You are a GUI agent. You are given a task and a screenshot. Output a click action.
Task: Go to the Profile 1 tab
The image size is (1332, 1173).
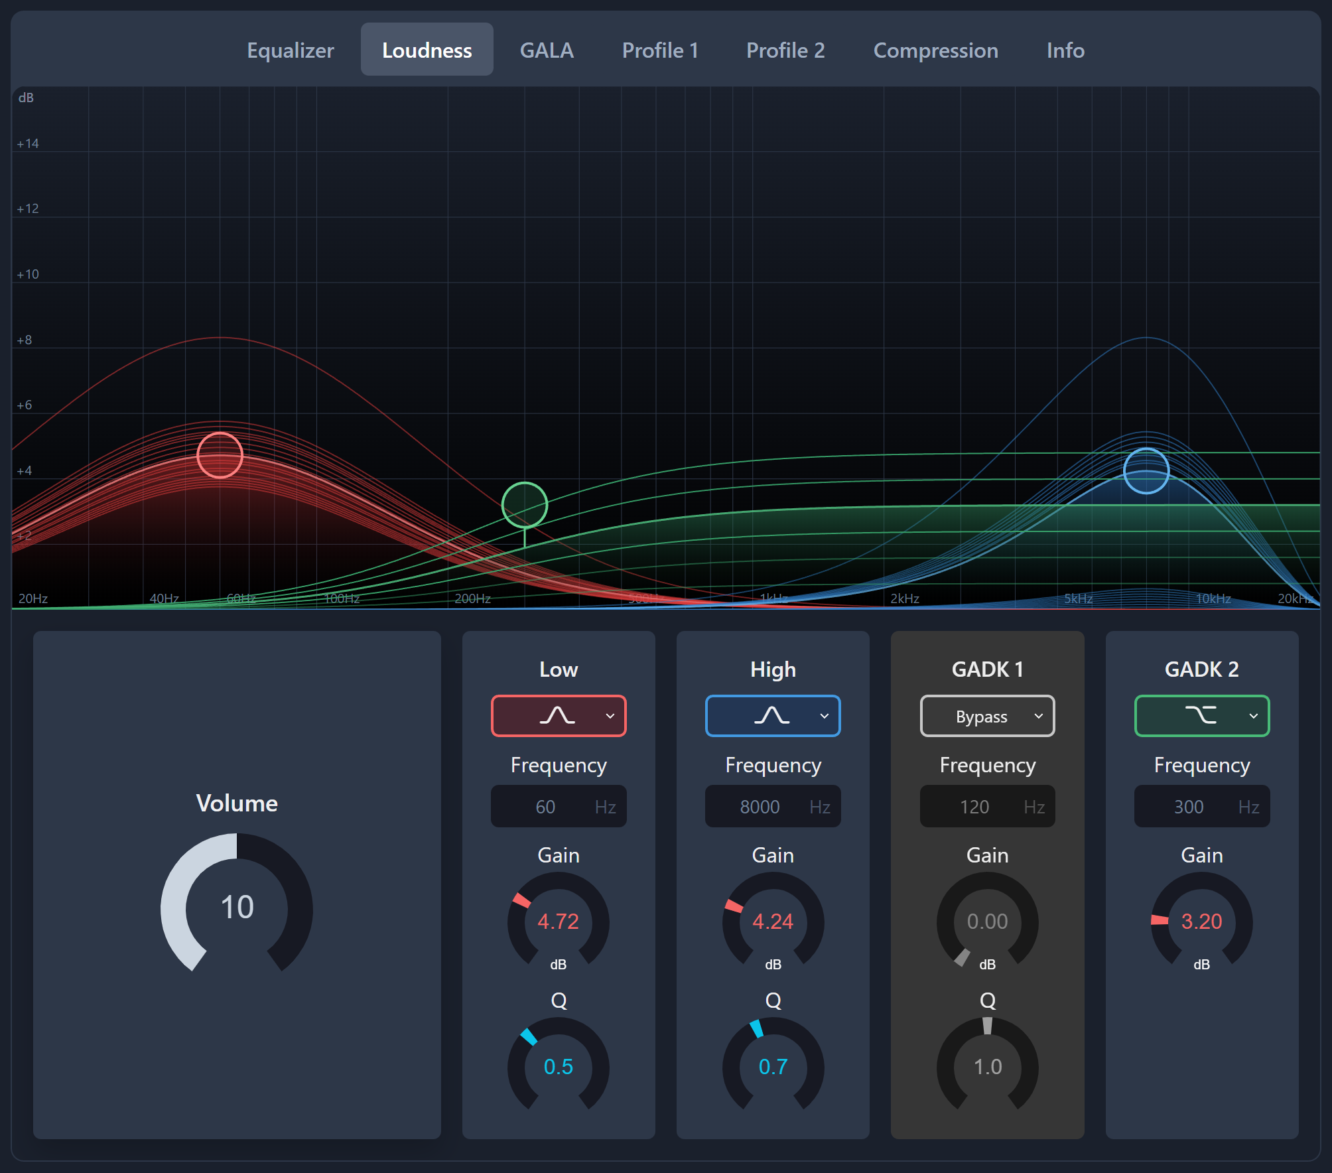tap(659, 50)
